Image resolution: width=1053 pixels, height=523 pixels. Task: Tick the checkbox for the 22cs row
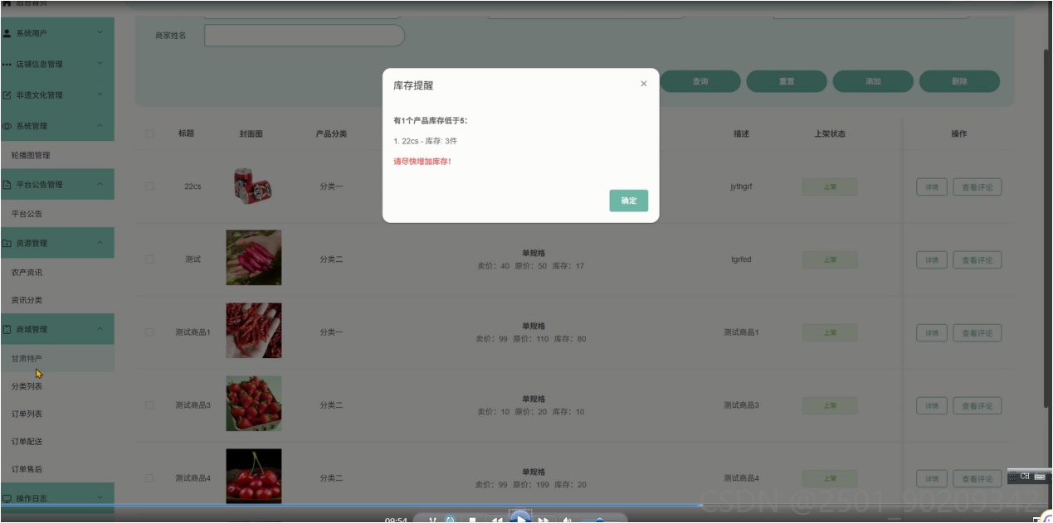click(x=149, y=186)
